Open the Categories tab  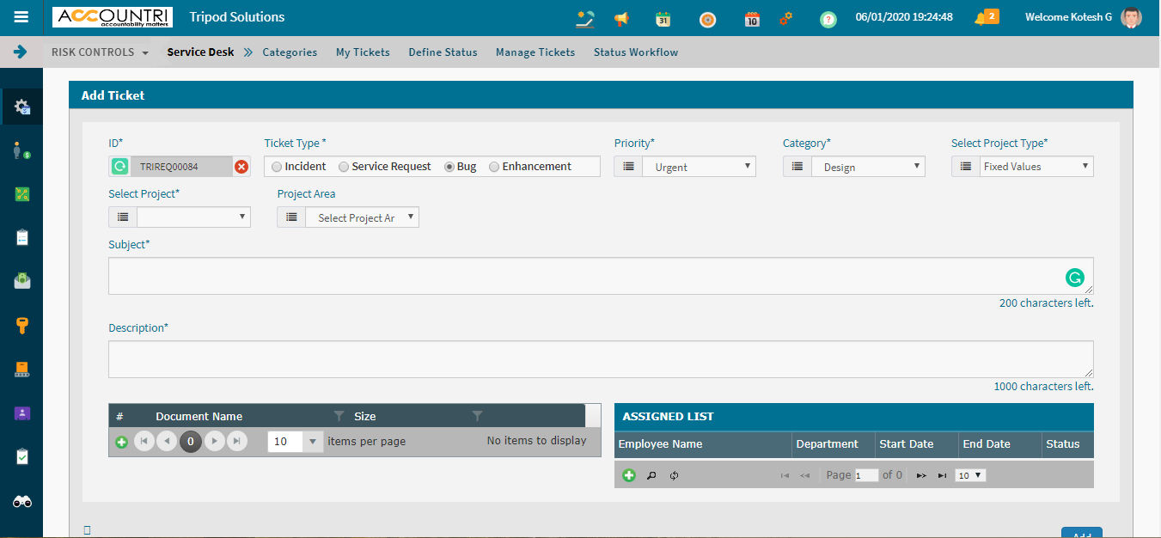coord(290,52)
